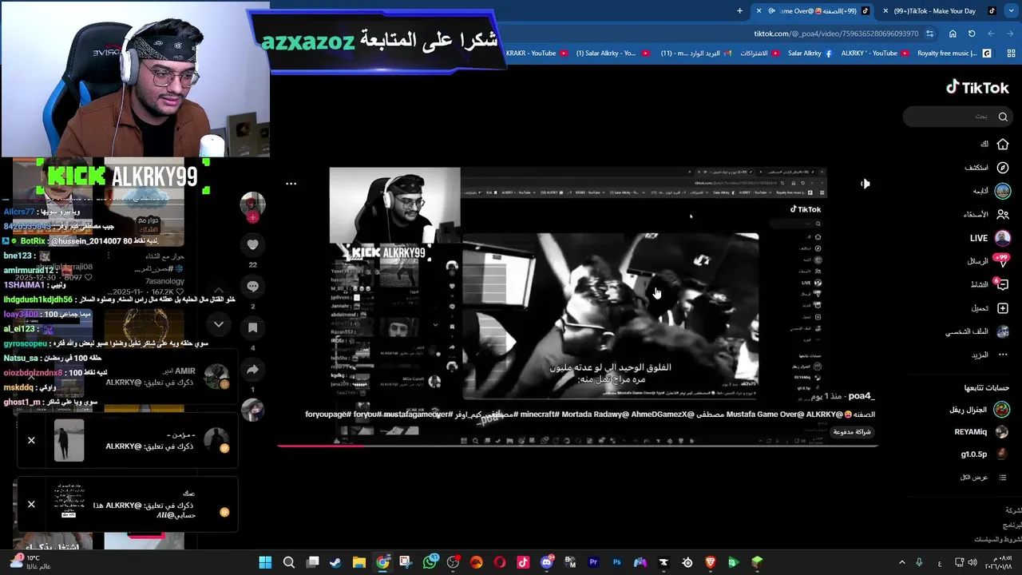Open site settings icon in address bar
Screen dimensions: 1022x575
pos(929,34)
